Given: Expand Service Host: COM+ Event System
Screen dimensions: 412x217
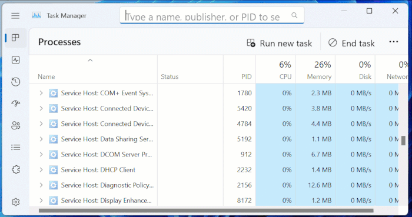Looking at the screenshot, I should (x=41, y=93).
